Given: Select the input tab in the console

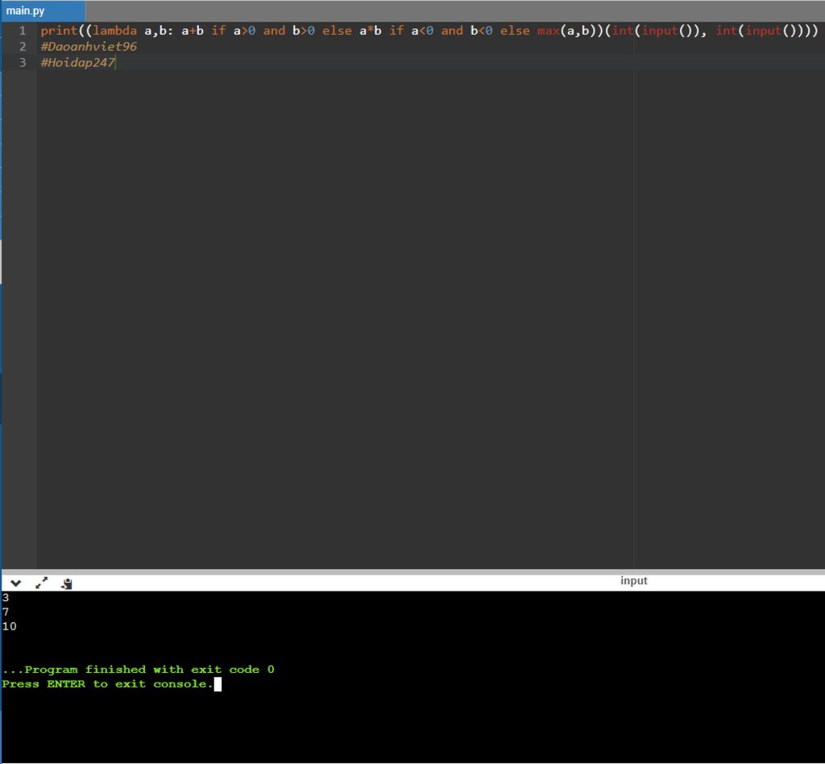Looking at the screenshot, I should click(633, 581).
